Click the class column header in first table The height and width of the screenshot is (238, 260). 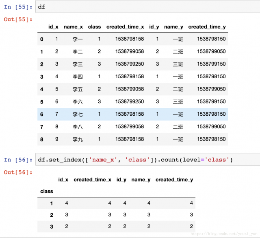pos(94,27)
